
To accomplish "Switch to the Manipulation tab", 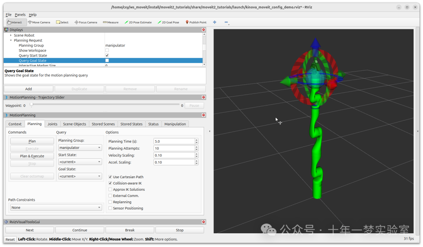I will pos(175,124).
